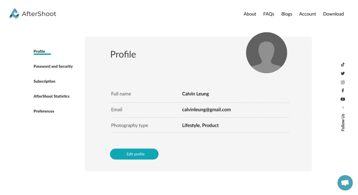
Task: Open the chat support bubble
Action: pos(345,183)
